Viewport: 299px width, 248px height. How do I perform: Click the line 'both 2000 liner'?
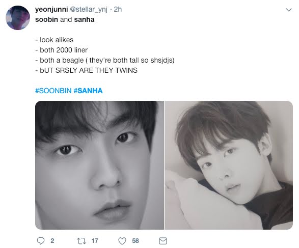64,50
